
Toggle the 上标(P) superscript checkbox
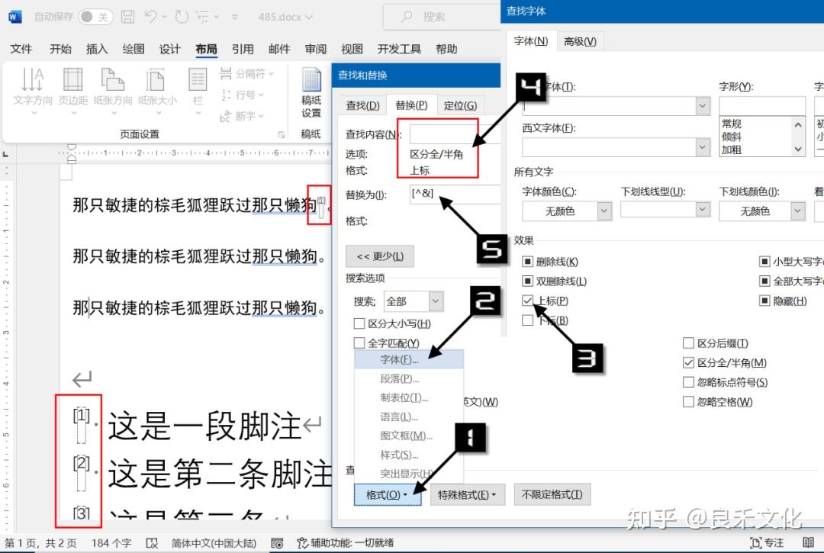[x=528, y=301]
